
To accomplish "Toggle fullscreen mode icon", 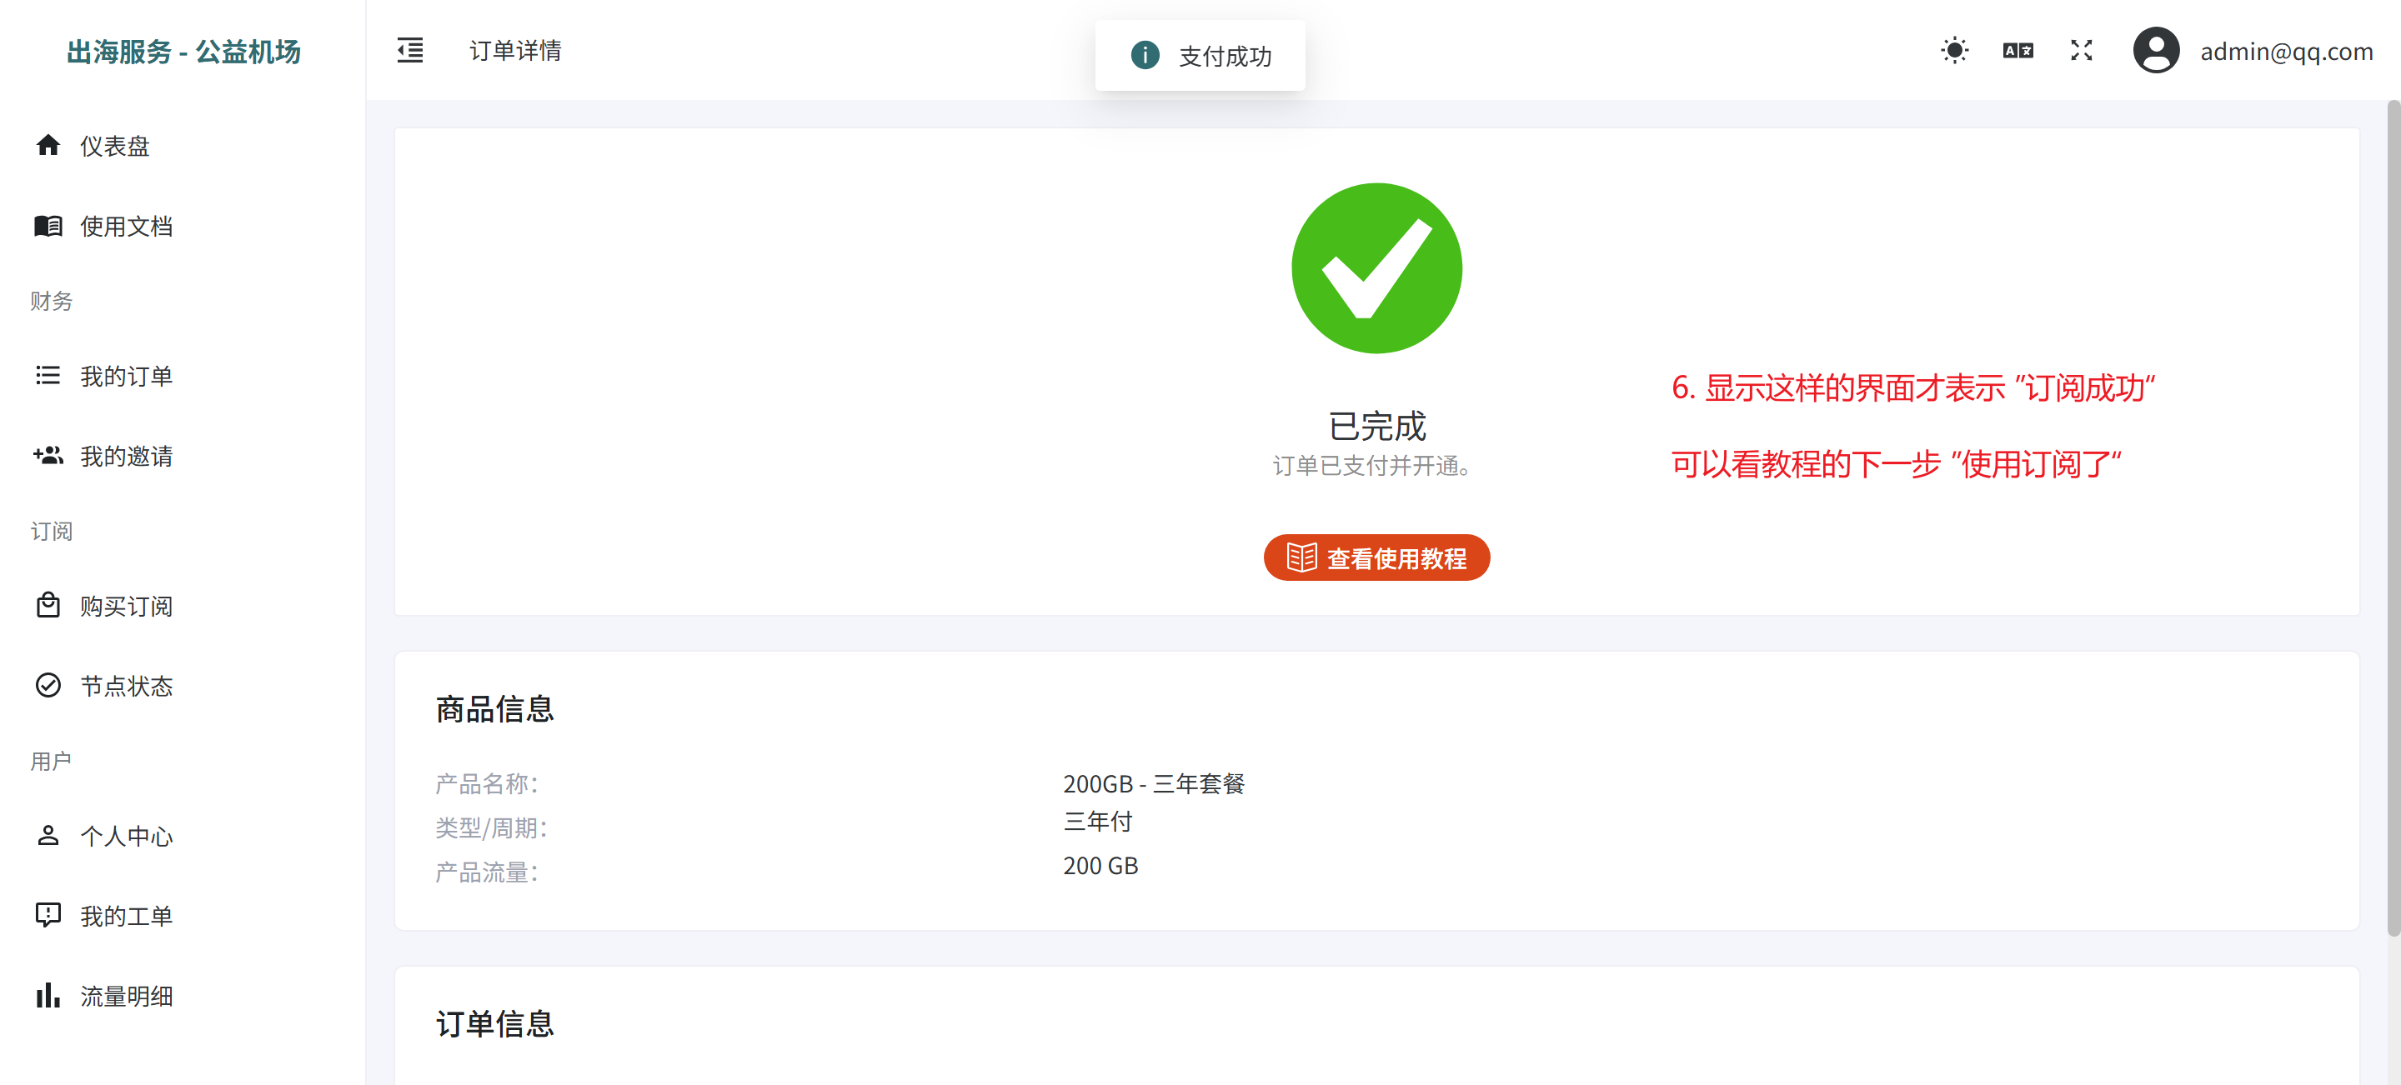I will coord(2082,50).
